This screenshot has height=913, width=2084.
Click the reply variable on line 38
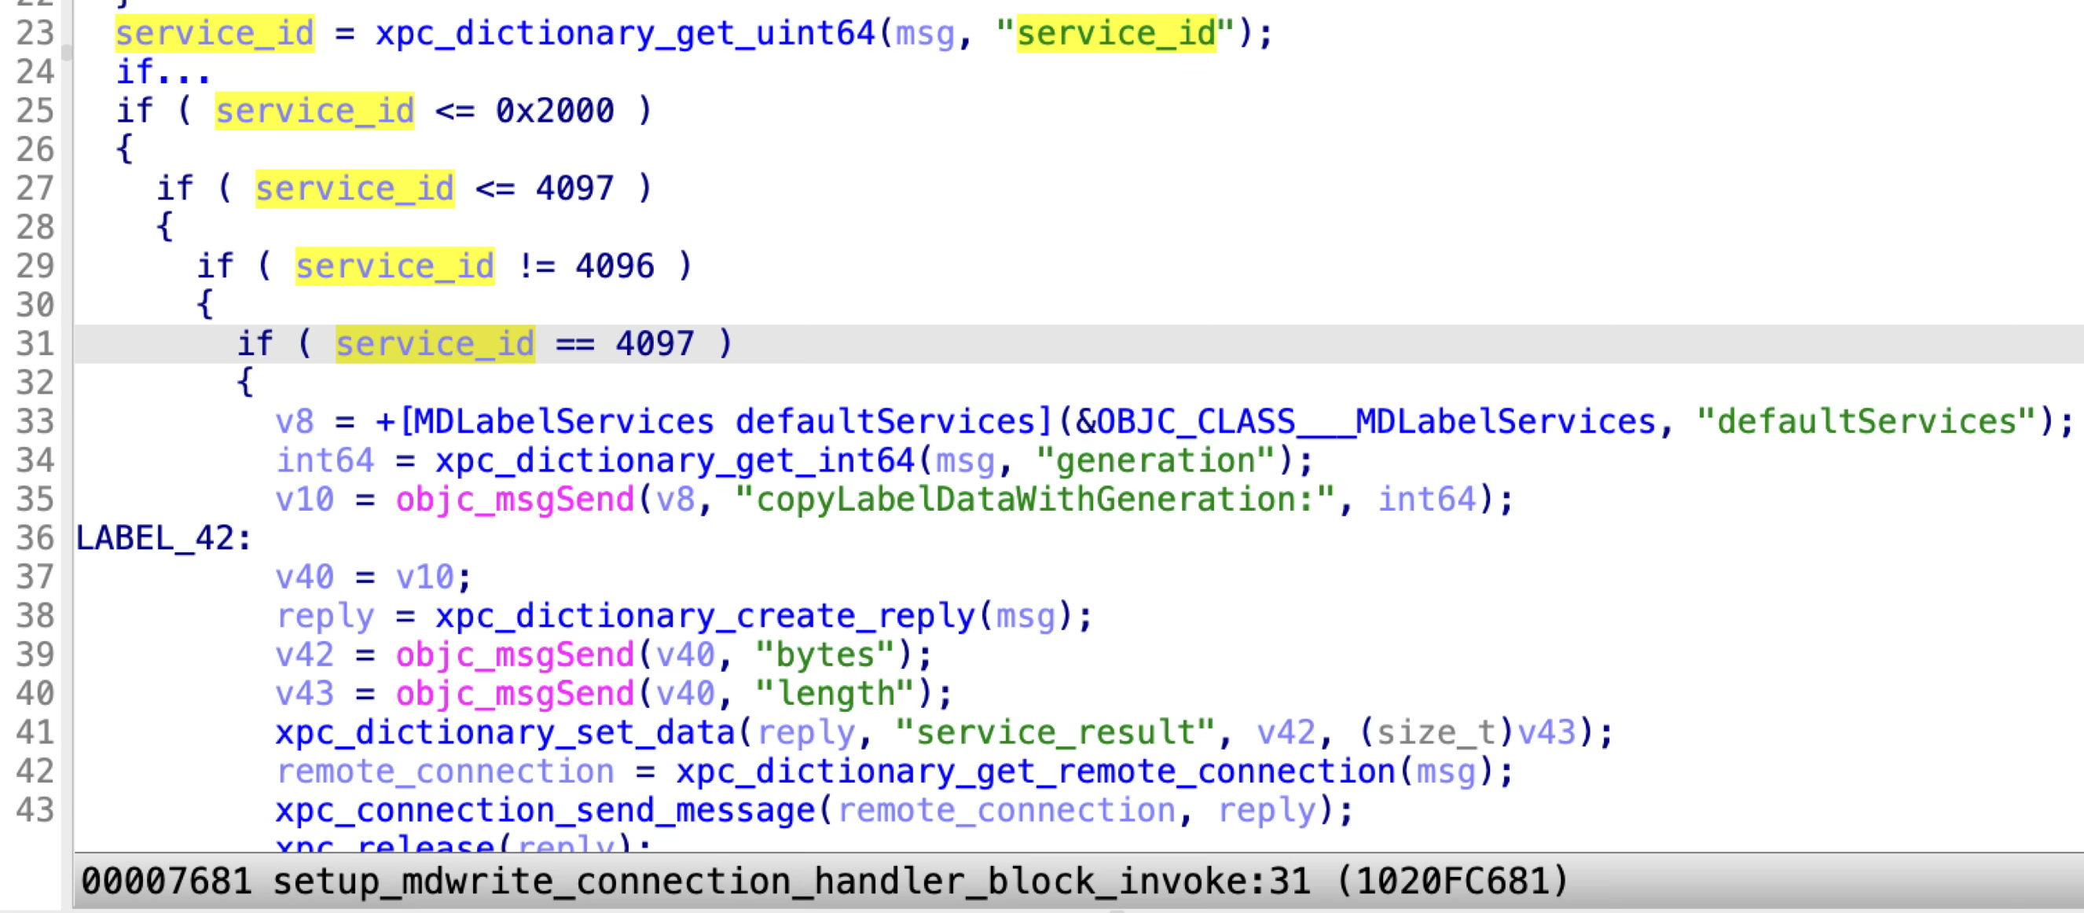pyautogui.click(x=325, y=615)
